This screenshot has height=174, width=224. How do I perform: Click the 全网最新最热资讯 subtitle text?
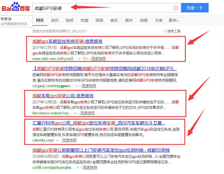[14, 24]
